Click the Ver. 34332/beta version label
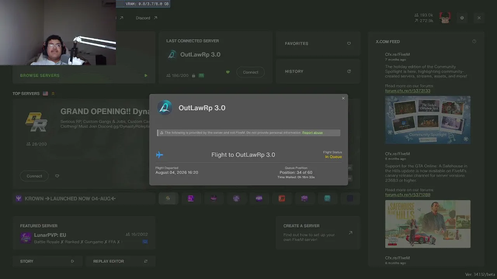Image resolution: width=497 pixels, height=279 pixels. [x=479, y=274]
